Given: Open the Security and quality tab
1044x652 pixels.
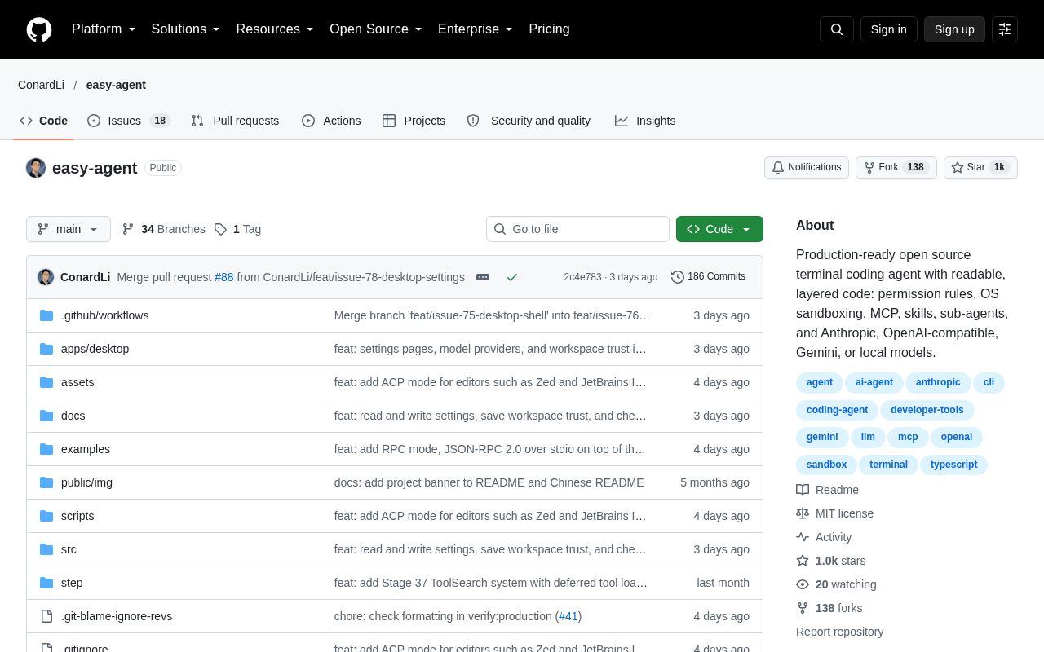Looking at the screenshot, I should coord(529,121).
